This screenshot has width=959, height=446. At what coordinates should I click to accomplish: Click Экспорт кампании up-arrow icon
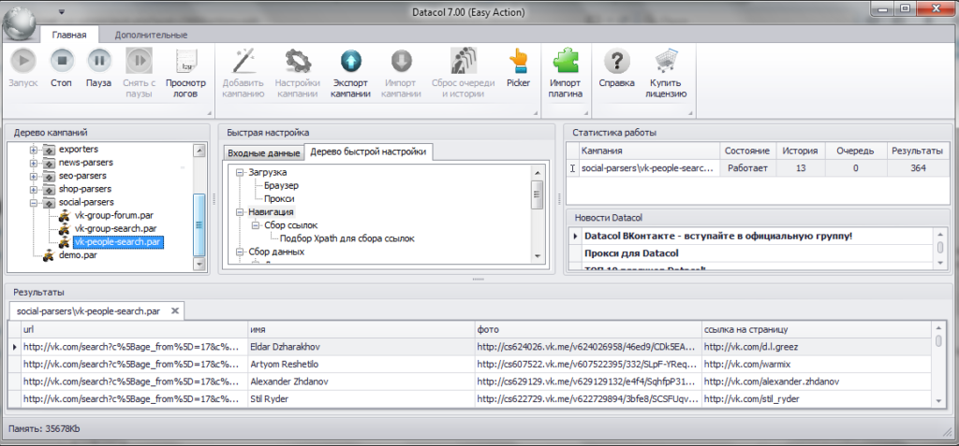pyautogui.click(x=351, y=61)
